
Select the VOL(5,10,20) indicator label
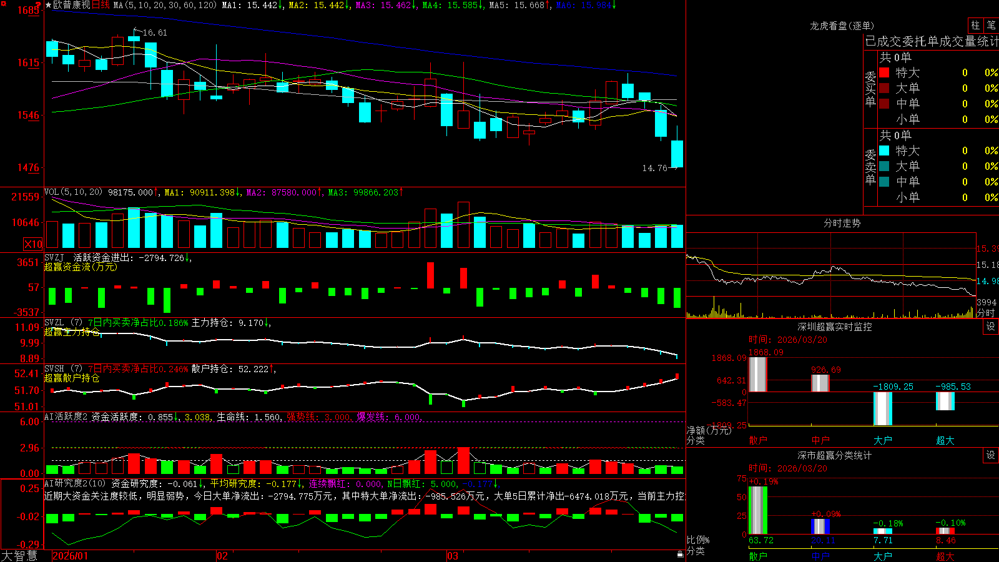[73, 192]
